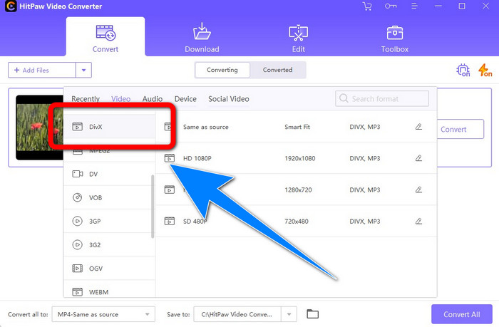Open output folder icon
Viewport: 499px width, 327px height.
pyautogui.click(x=312, y=314)
